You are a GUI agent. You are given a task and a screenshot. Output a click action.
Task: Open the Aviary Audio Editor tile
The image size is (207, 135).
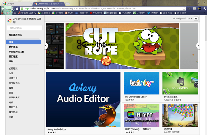tap(83, 99)
